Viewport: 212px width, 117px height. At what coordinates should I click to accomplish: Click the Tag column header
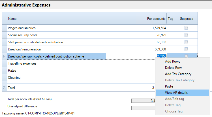click(171, 18)
